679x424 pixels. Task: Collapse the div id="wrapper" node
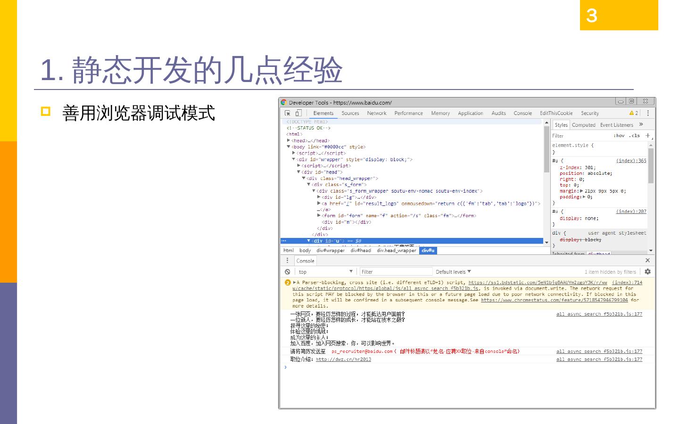pyautogui.click(x=294, y=159)
